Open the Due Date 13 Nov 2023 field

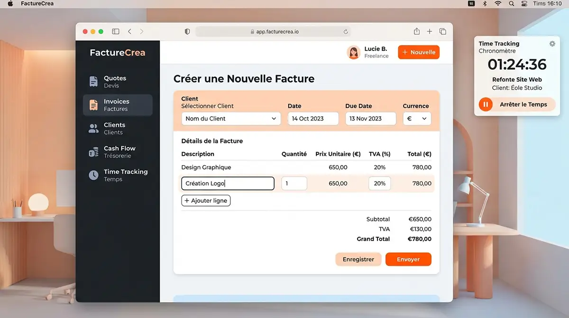point(370,119)
